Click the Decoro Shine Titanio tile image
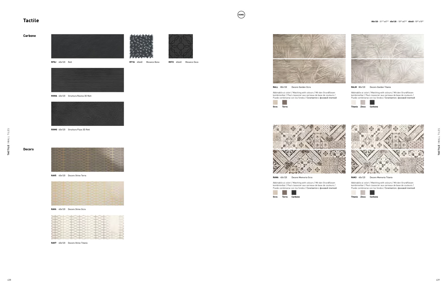This screenshot has height=288, width=447. tap(87, 227)
